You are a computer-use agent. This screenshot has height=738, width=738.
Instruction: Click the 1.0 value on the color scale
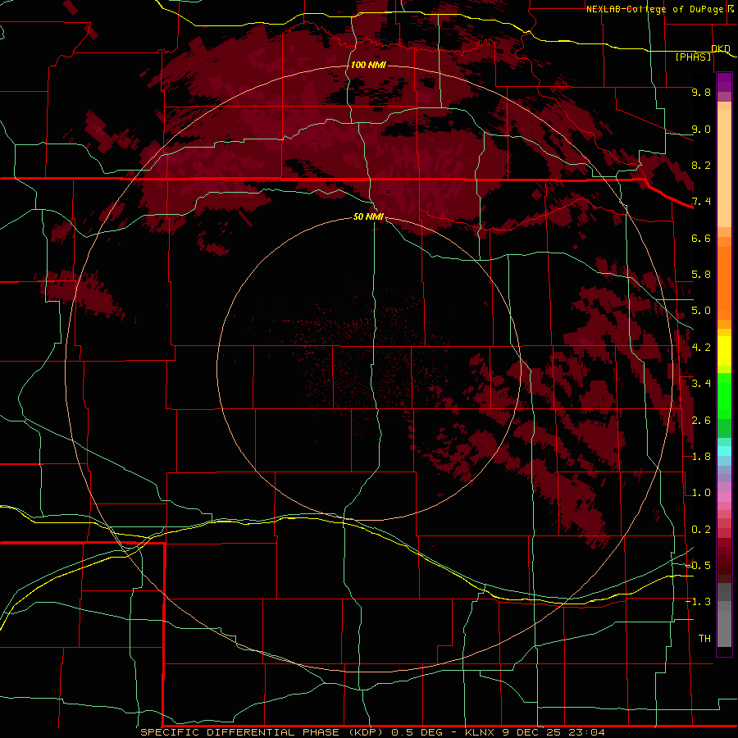701,494
